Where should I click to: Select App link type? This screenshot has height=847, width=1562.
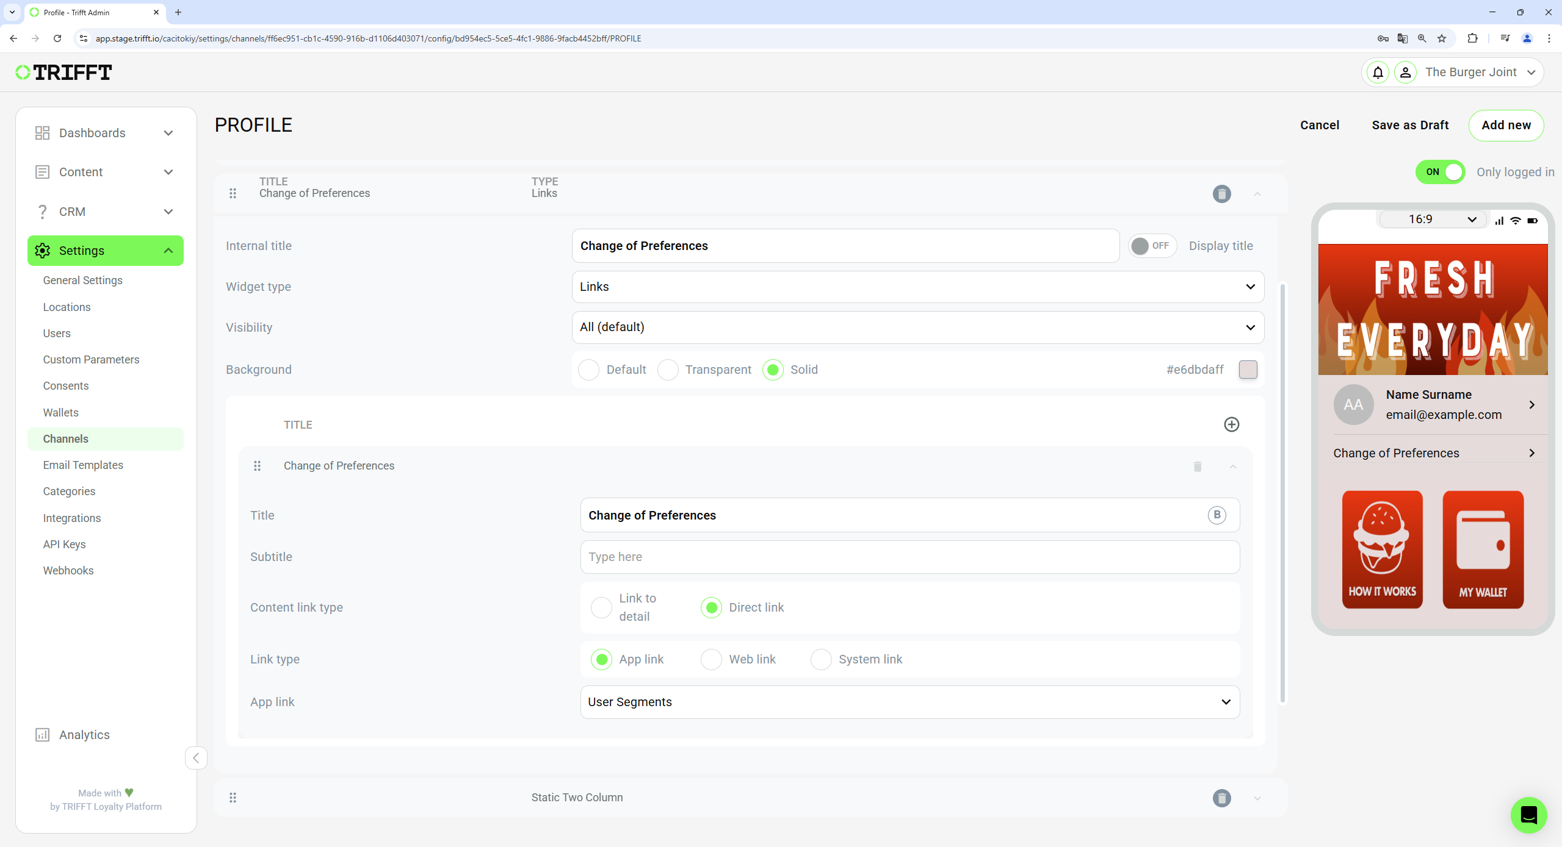tap(601, 659)
